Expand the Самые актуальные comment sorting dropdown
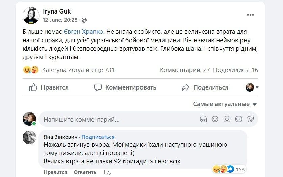This screenshot has height=177, width=283. (x=225, y=104)
